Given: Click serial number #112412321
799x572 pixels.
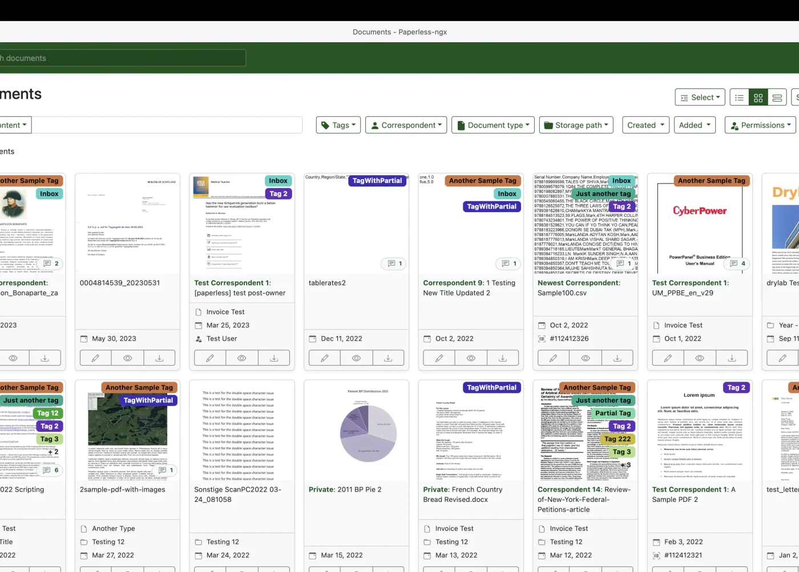Looking at the screenshot, I should click(683, 555).
